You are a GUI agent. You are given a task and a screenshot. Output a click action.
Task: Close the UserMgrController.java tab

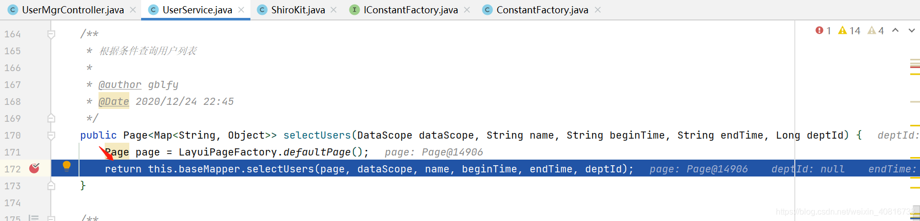pos(133,10)
